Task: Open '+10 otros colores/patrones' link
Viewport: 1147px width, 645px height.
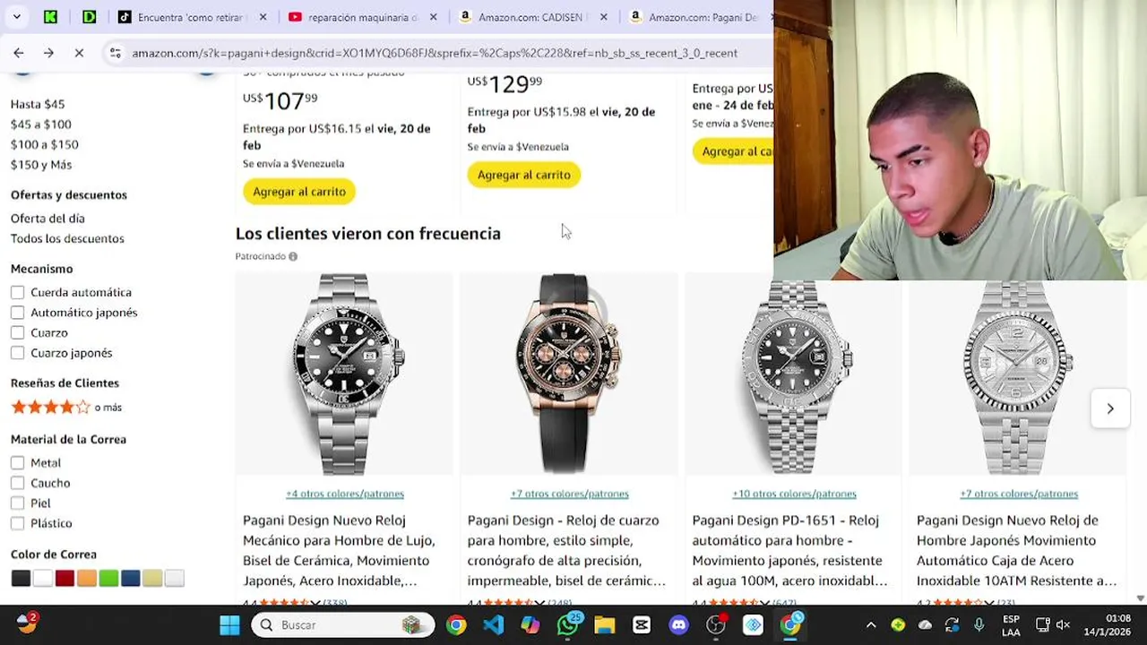Action: click(x=794, y=494)
